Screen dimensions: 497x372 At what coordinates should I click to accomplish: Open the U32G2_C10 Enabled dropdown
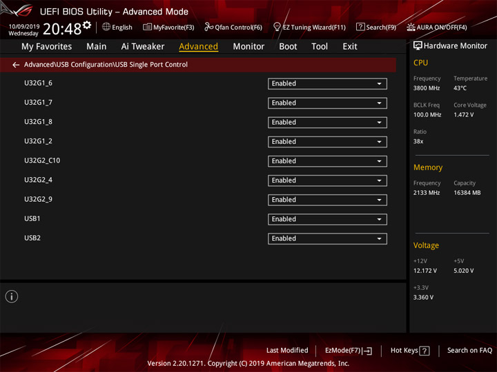click(x=327, y=161)
